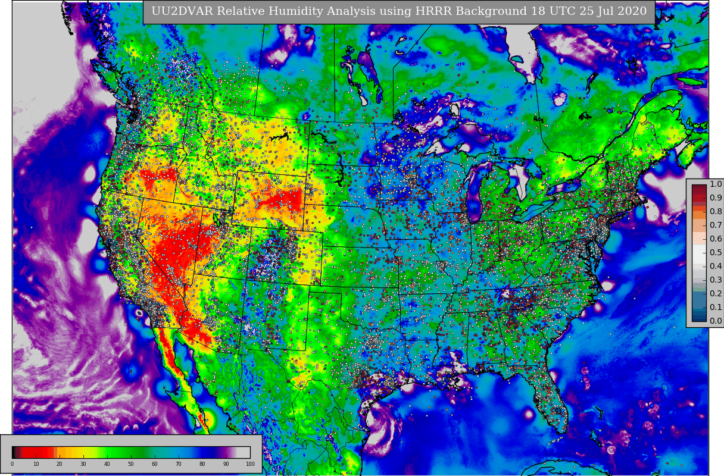The height and width of the screenshot is (476, 724).
Task: Click the 0.8 label on right colorbar
Action: (x=716, y=212)
